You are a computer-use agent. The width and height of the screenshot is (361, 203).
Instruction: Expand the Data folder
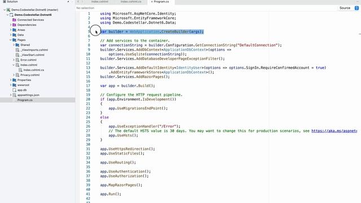click(11, 35)
